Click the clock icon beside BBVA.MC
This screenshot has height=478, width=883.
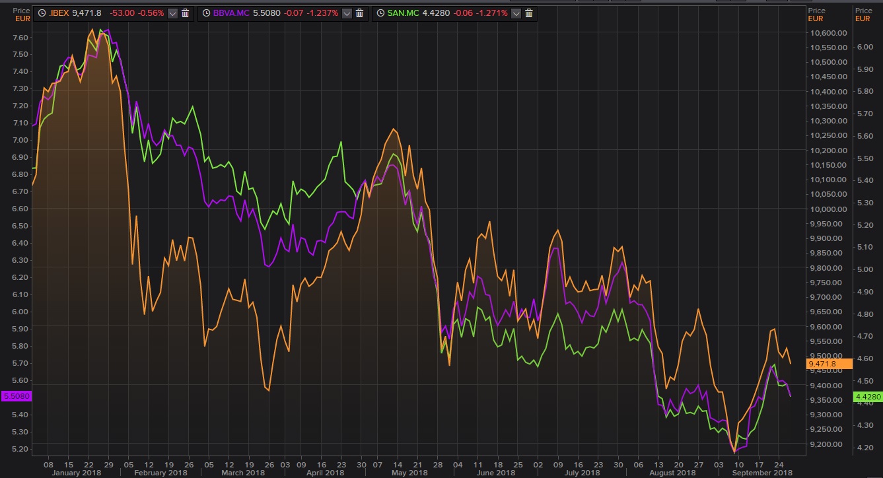point(205,13)
